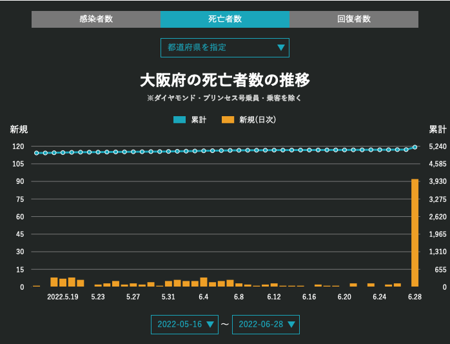This screenshot has height=344, width=450.
Task: Click the 5.27 x-axis date label
Action: (133, 297)
